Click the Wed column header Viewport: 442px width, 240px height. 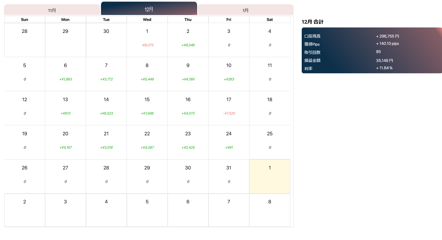(147, 19)
